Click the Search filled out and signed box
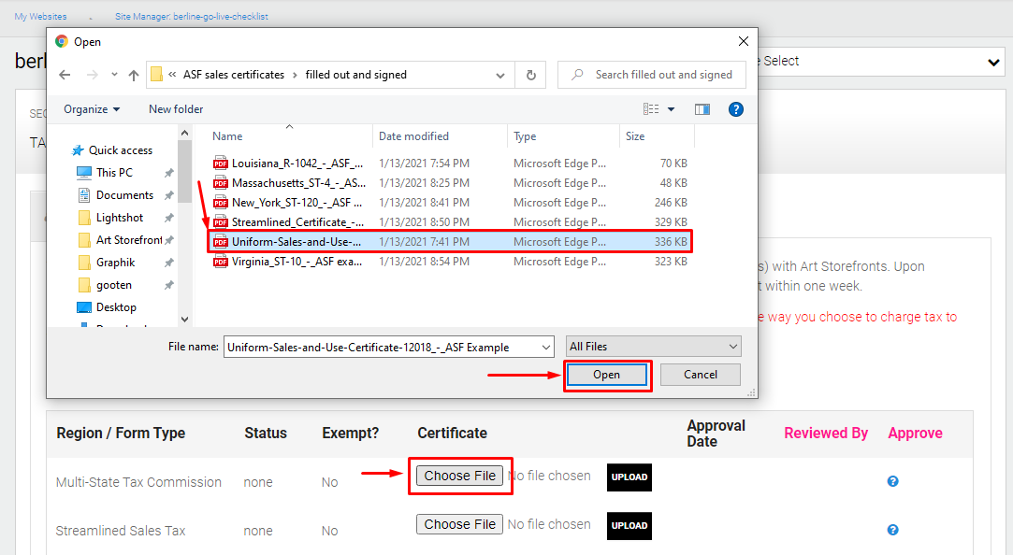 coord(651,75)
